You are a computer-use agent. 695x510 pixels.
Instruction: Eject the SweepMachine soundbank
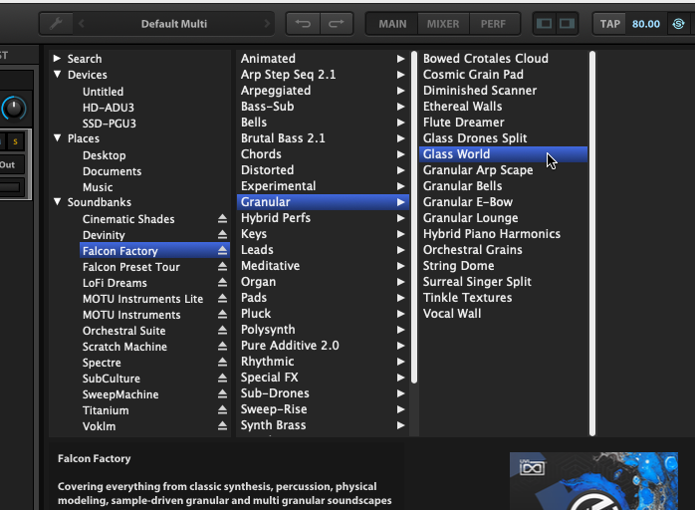click(222, 394)
